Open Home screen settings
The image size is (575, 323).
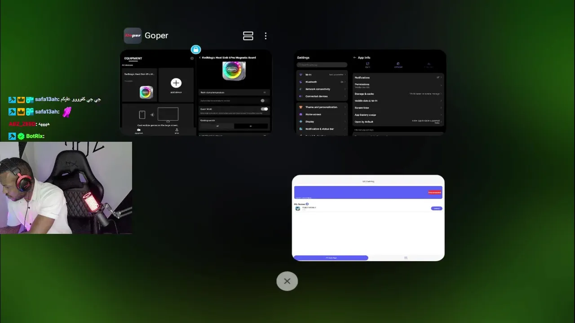pos(322,114)
